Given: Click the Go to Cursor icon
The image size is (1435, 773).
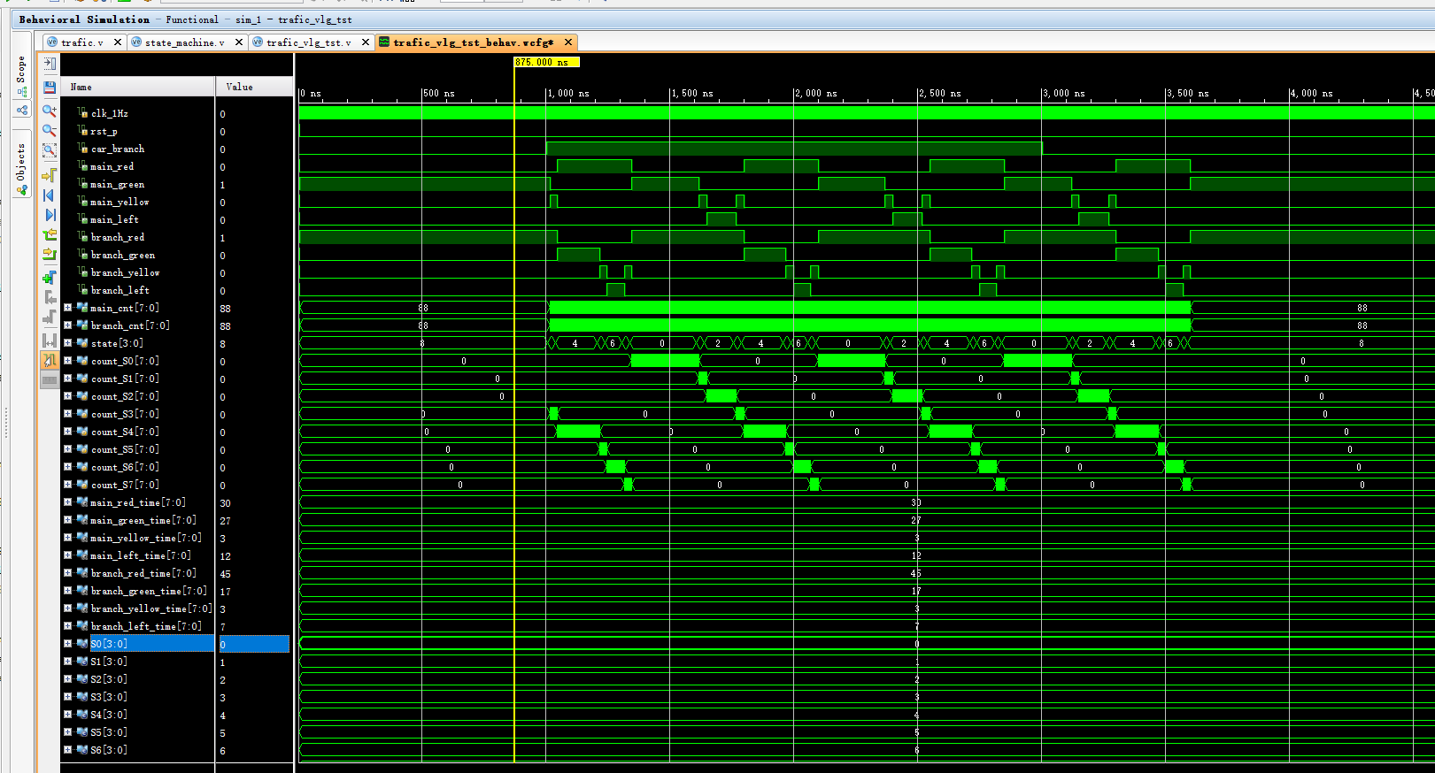Looking at the screenshot, I should tap(50, 175).
